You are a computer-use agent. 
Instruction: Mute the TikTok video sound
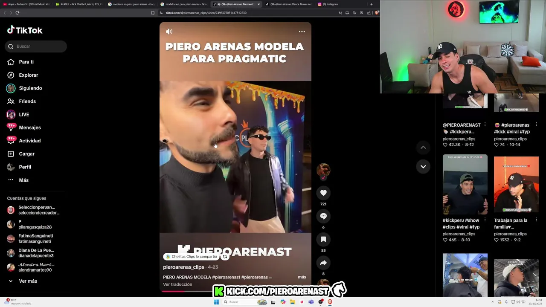click(169, 32)
